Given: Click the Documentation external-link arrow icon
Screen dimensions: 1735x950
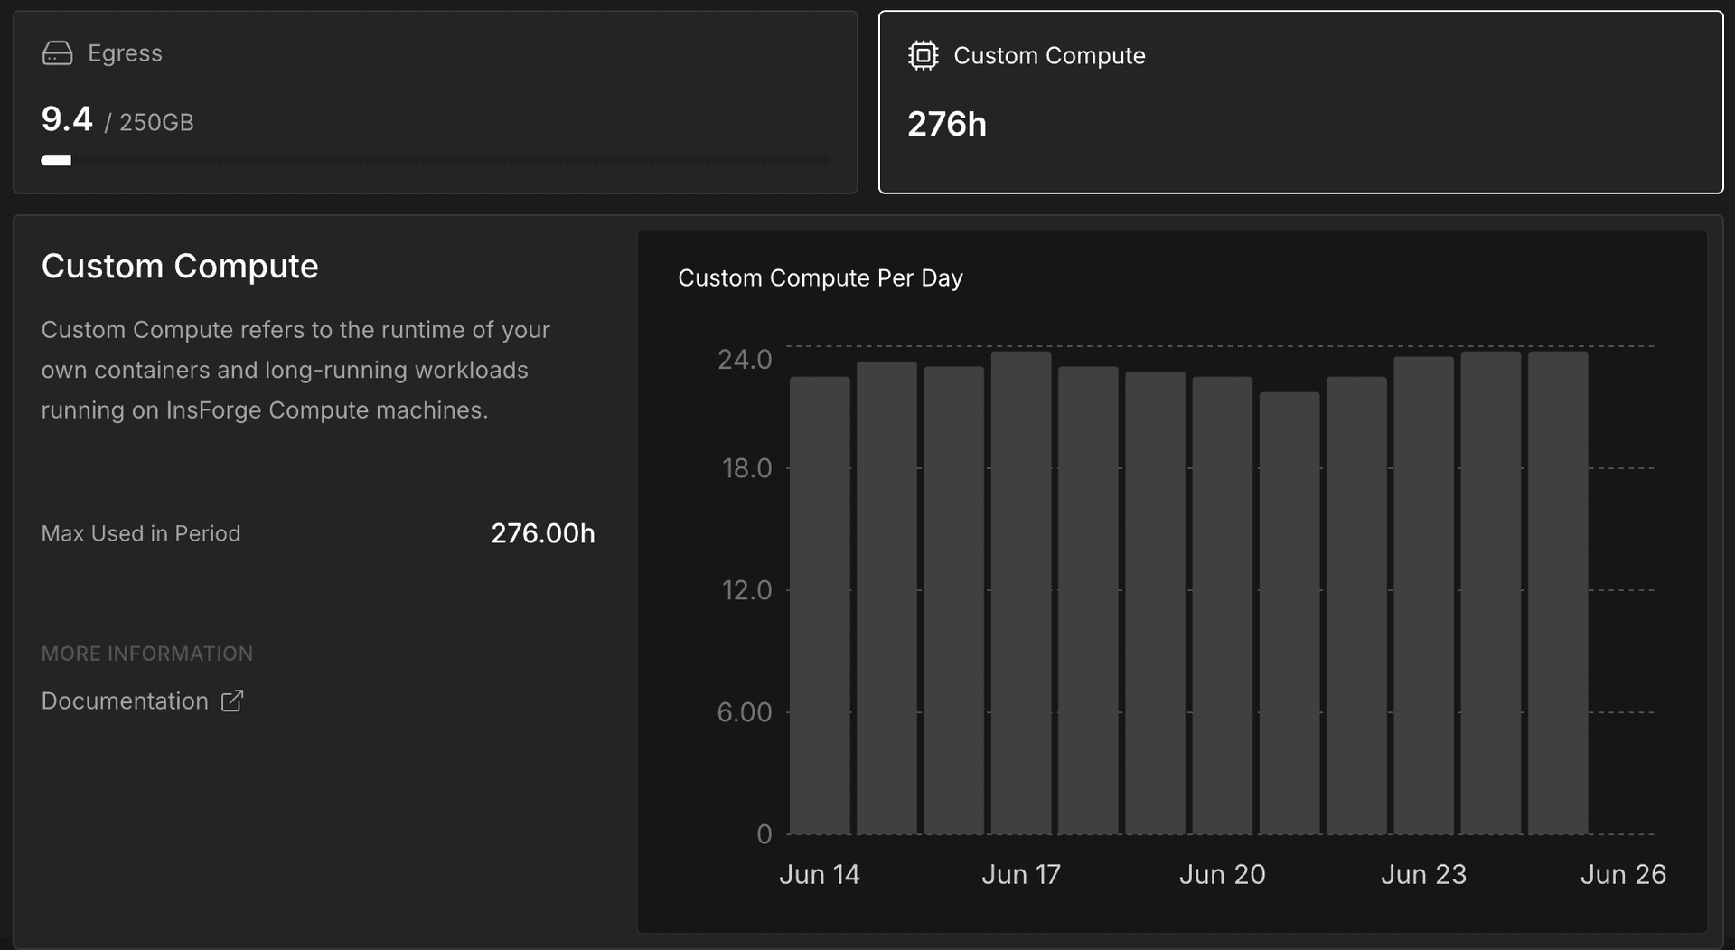Looking at the screenshot, I should pyautogui.click(x=232, y=701).
